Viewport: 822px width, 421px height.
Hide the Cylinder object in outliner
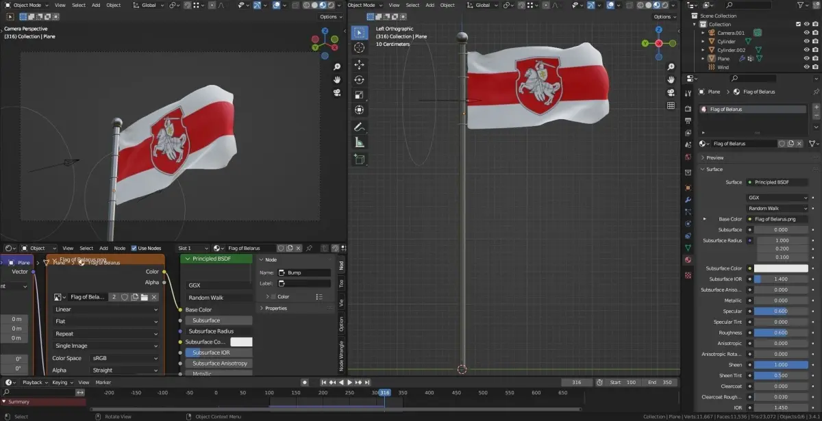point(806,42)
